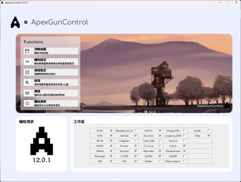Check the G7_Scout checkbox

click(160, 146)
